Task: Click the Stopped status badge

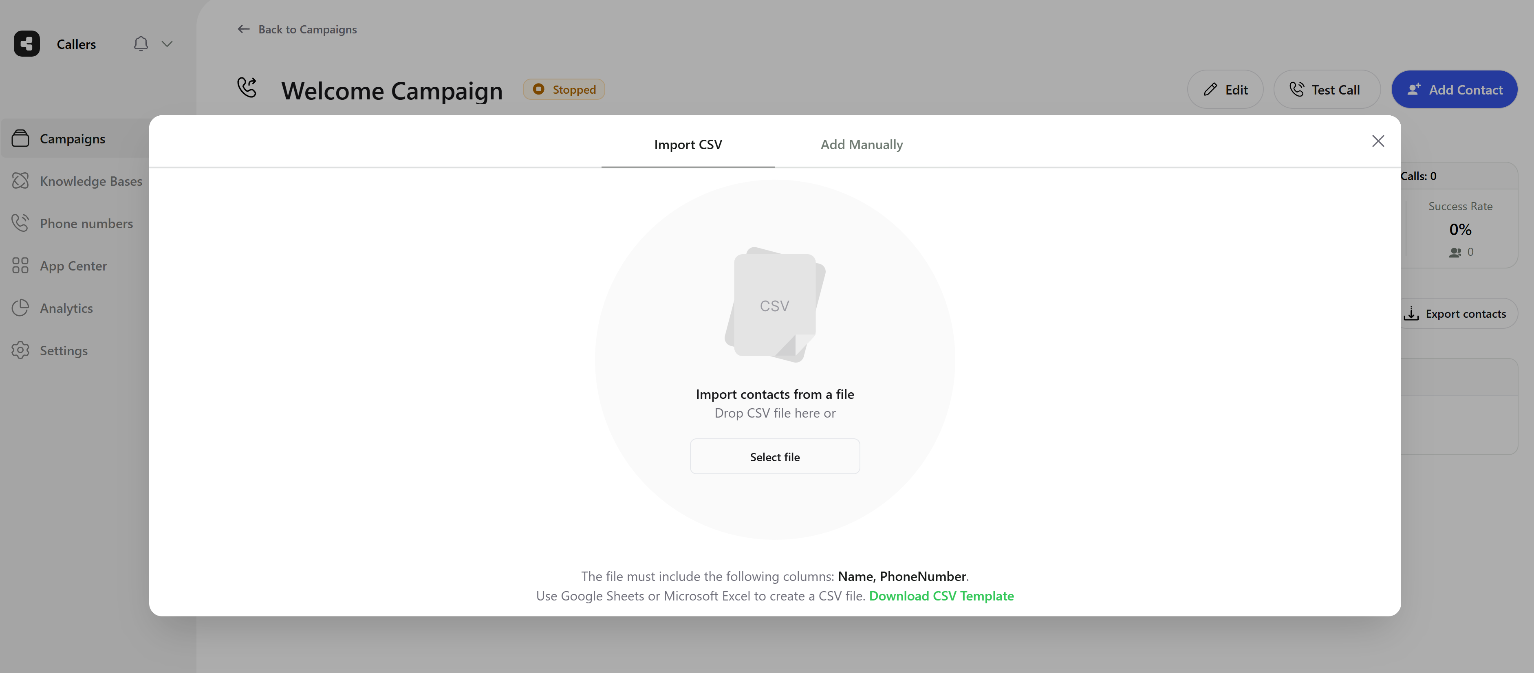Action: pyautogui.click(x=563, y=89)
